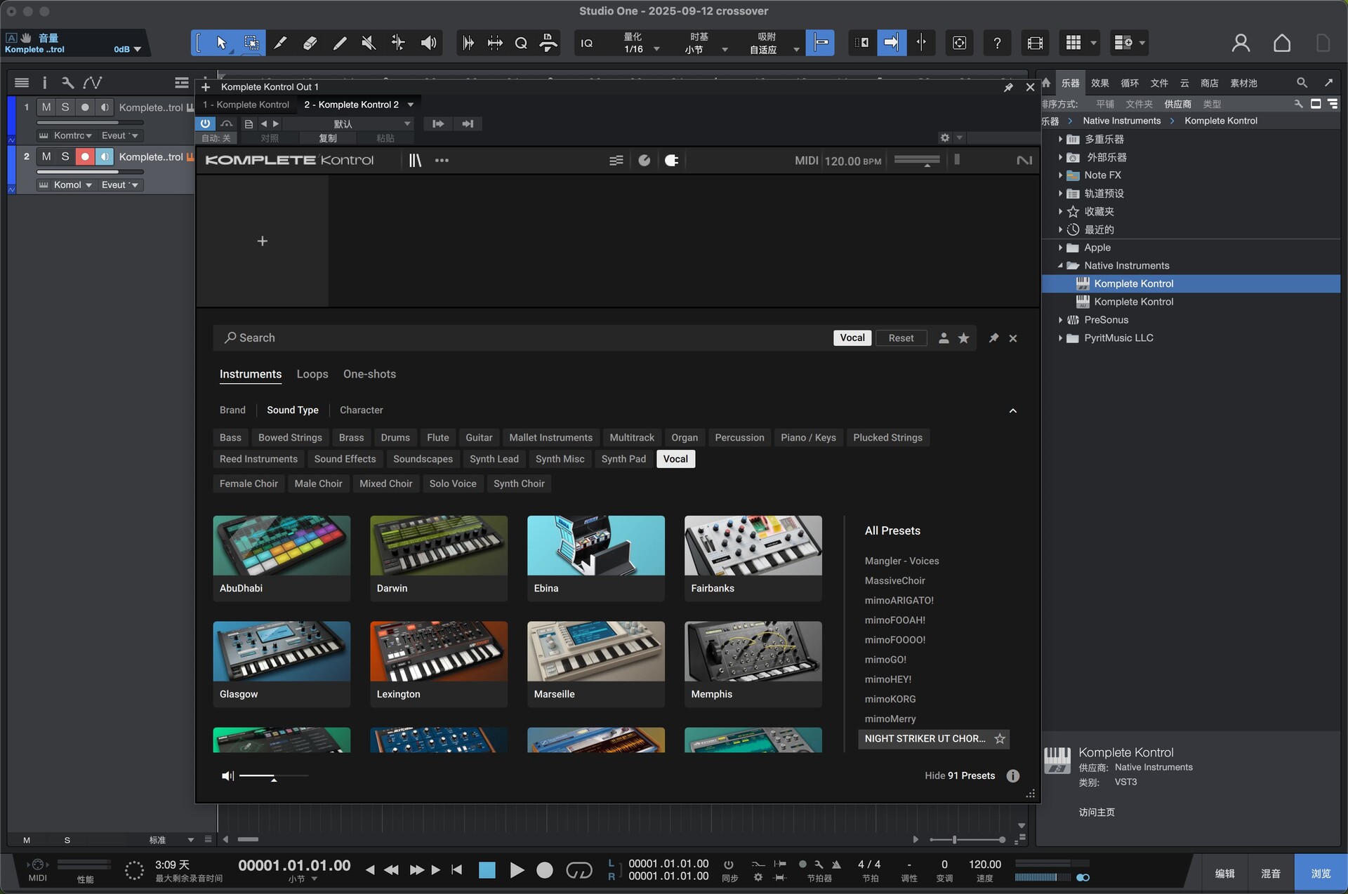Toggle autoscroll arrow button

[891, 43]
